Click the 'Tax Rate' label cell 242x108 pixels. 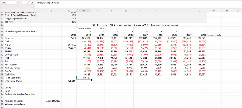pos(23,22)
